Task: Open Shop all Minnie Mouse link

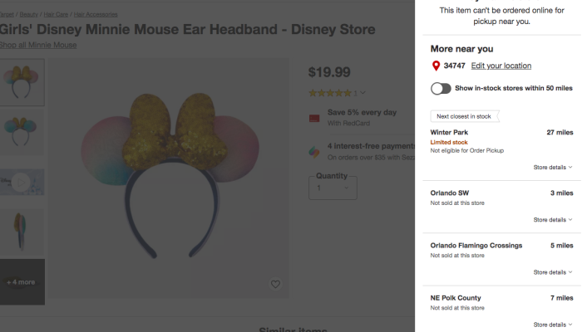Action: [x=38, y=45]
